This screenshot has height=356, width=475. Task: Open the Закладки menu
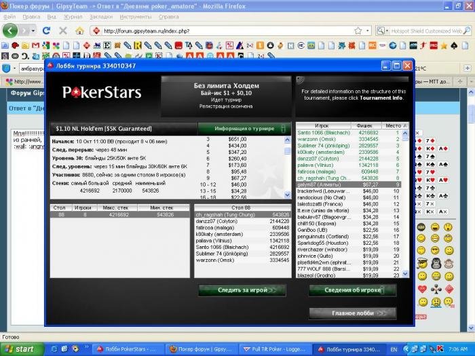[101, 17]
